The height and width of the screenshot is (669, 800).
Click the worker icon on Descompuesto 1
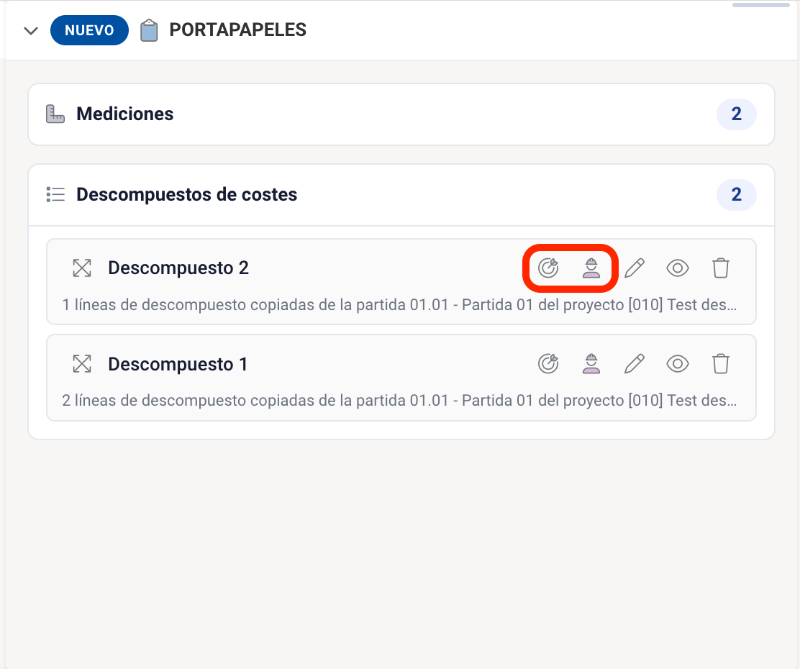[x=591, y=364]
